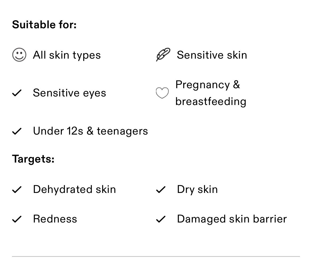Click the "Suitable for:" heading
The image size is (312, 263).
[44, 25]
